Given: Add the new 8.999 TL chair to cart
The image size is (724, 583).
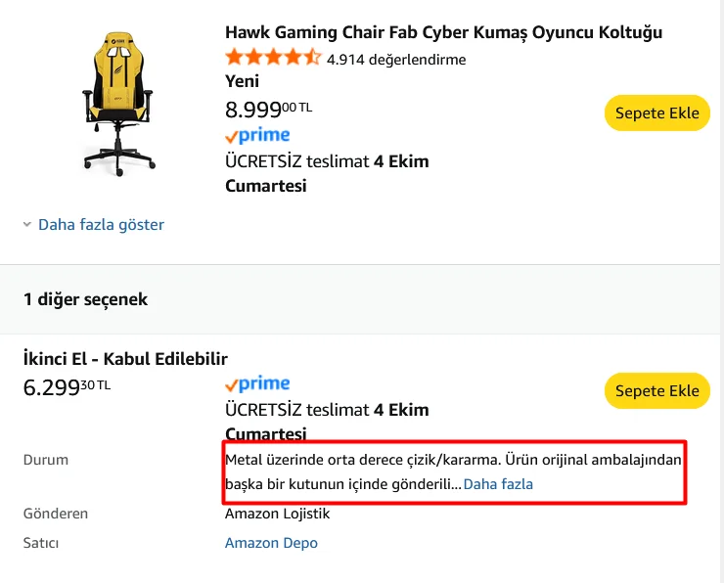Looking at the screenshot, I should click(x=656, y=112).
